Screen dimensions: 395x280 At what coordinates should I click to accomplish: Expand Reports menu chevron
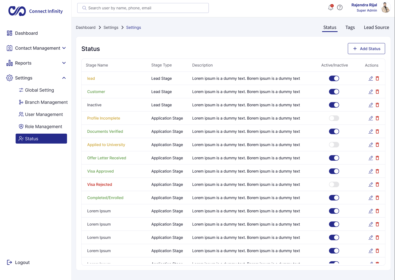tap(64, 63)
